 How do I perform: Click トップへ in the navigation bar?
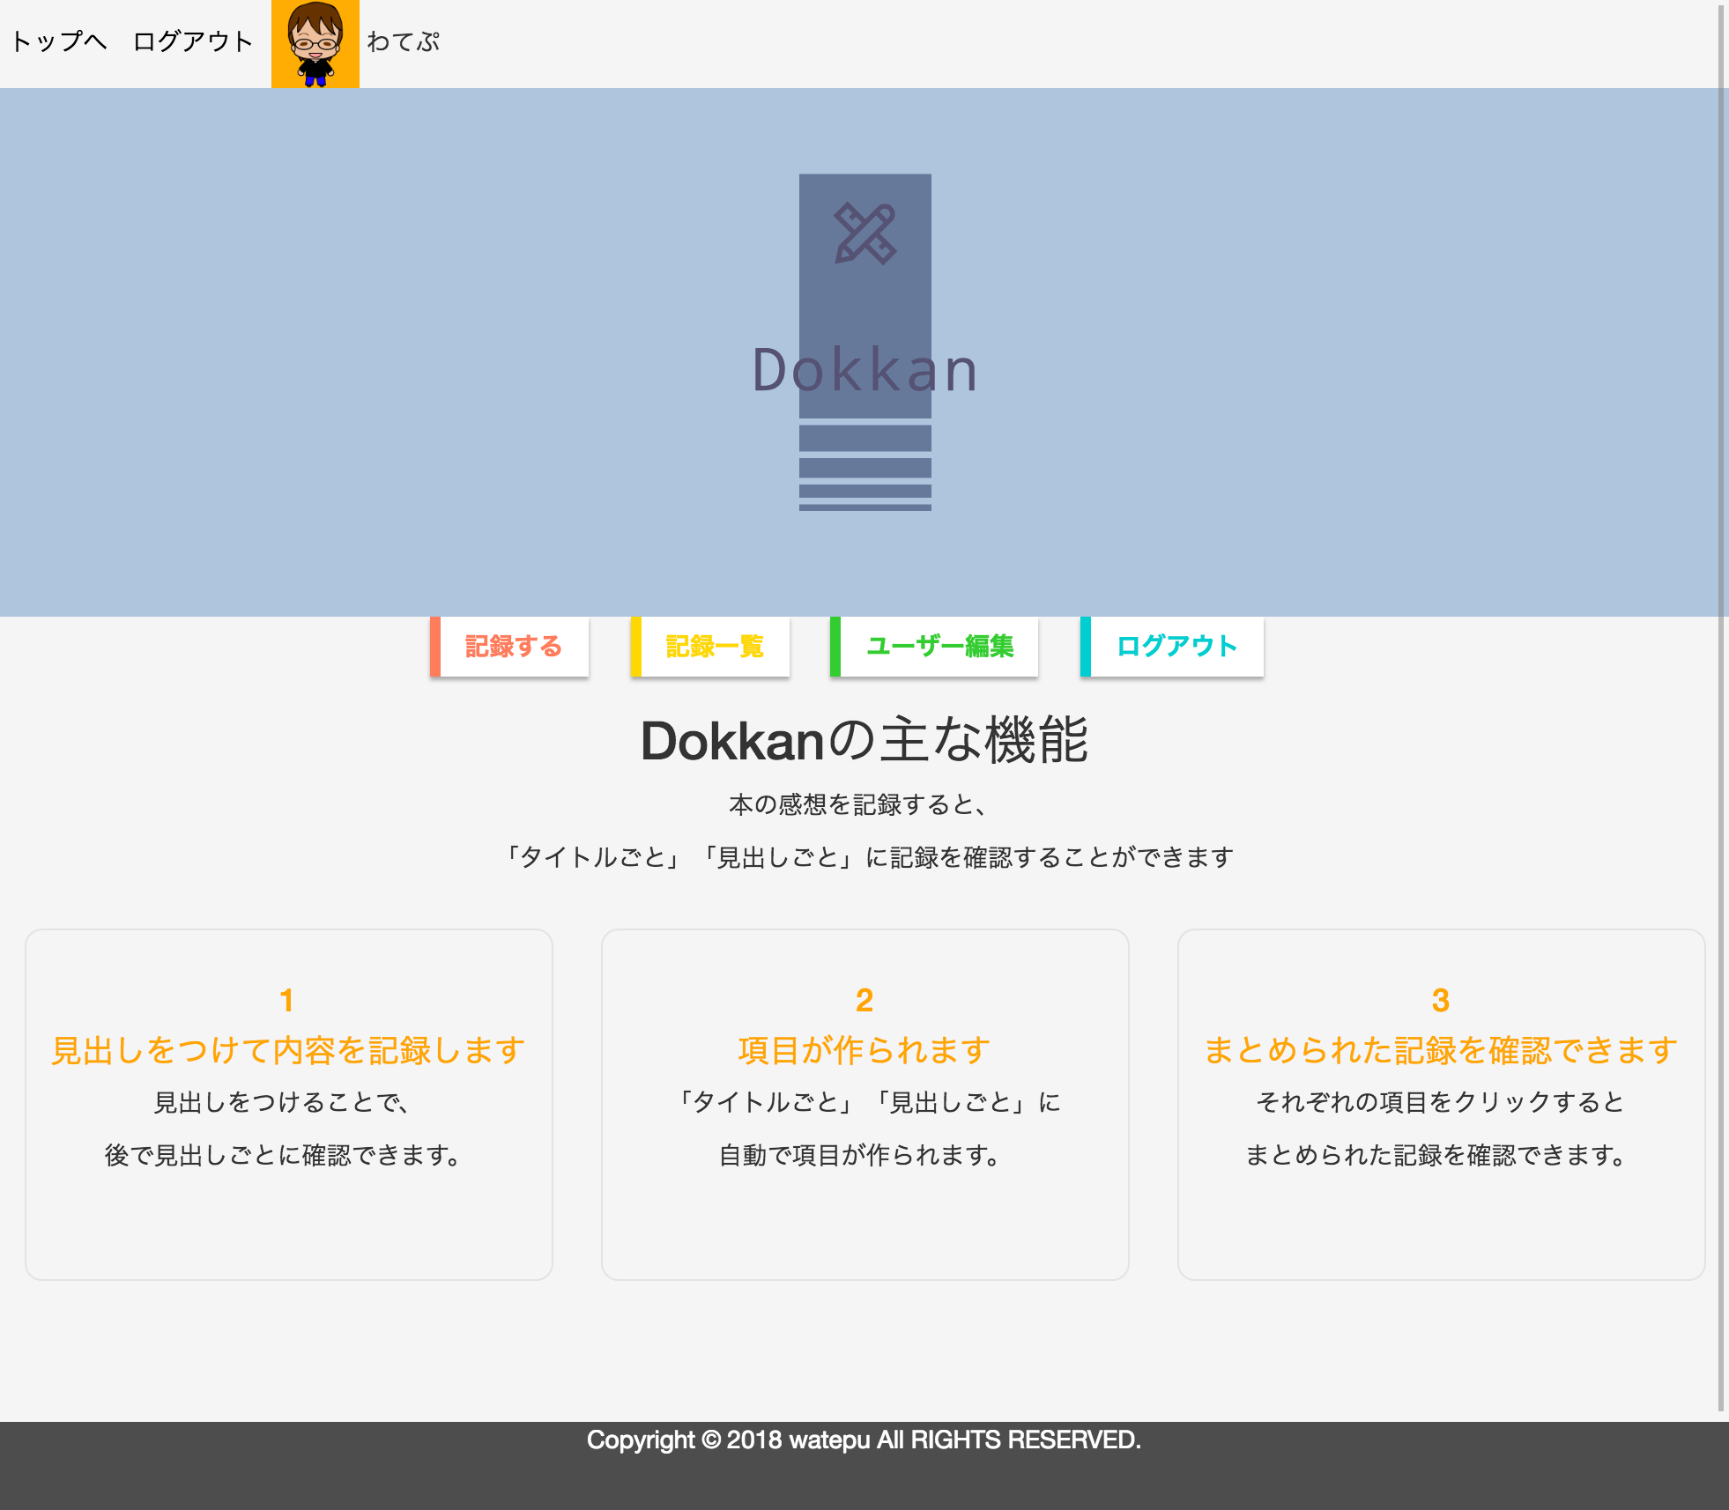coord(58,41)
